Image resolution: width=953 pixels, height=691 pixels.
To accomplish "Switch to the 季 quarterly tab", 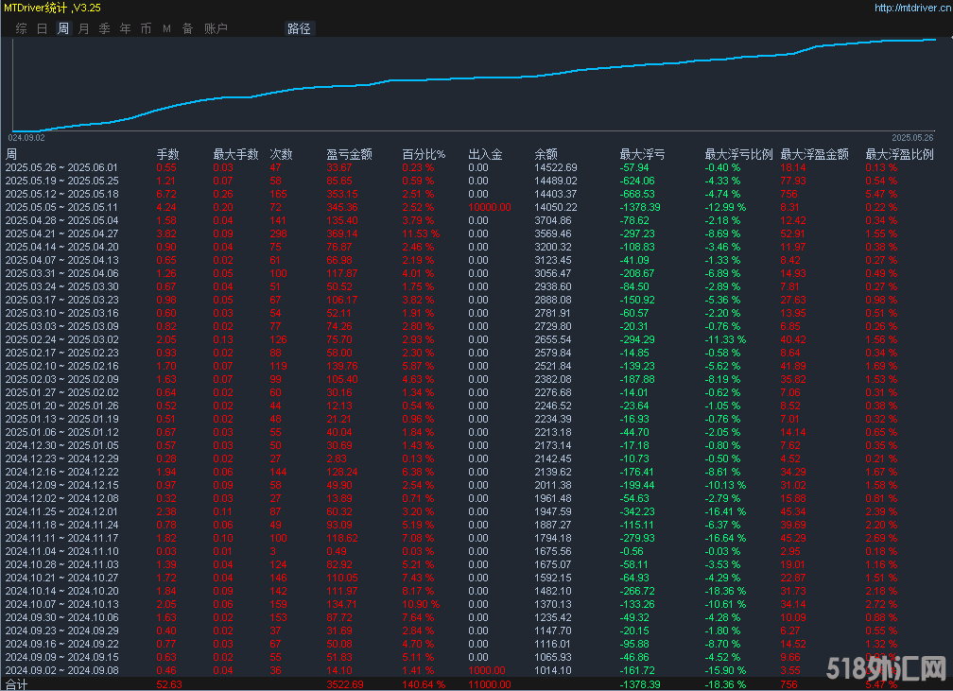I will point(105,28).
